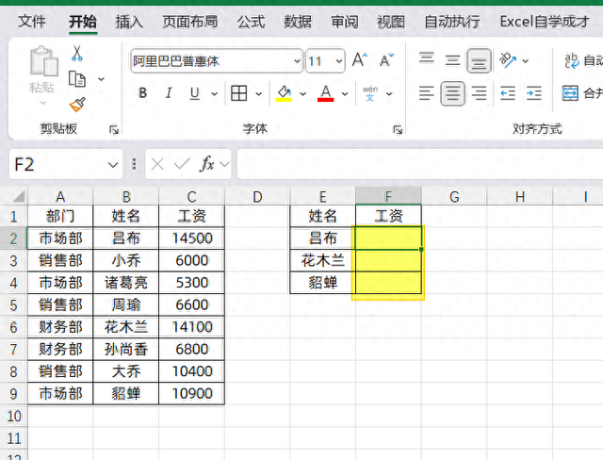Open the fill color dropdown arrow
Screen dimensions: 603x460
tap(303, 93)
